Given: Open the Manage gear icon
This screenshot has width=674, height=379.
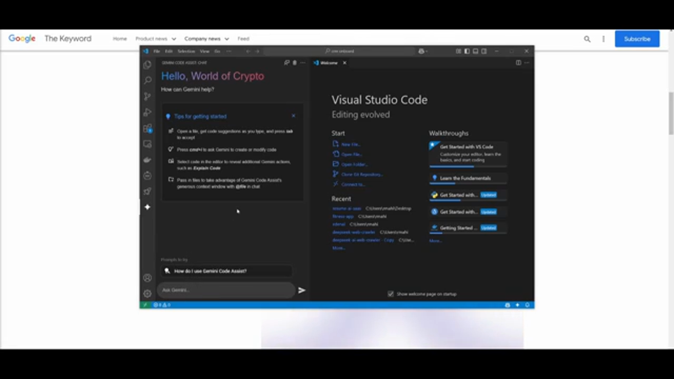Looking at the screenshot, I should click(x=147, y=293).
